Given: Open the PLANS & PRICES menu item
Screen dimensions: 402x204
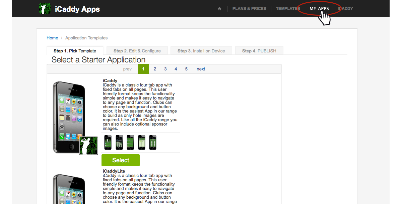Looking at the screenshot, I should point(249,9).
